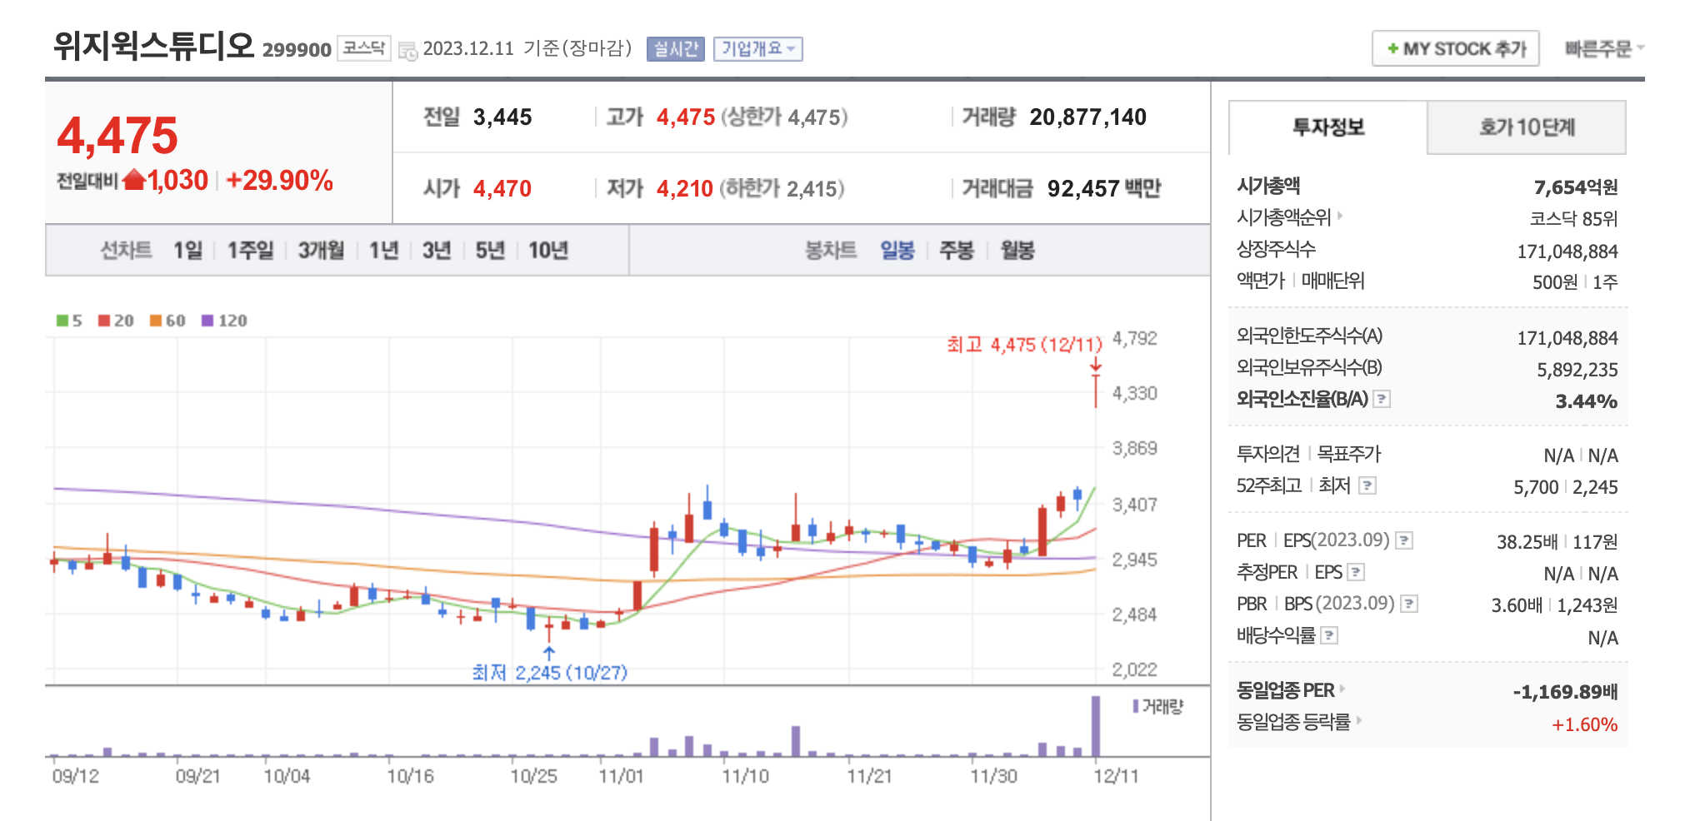Click the purple 거래량 legend marker

(x=1135, y=706)
